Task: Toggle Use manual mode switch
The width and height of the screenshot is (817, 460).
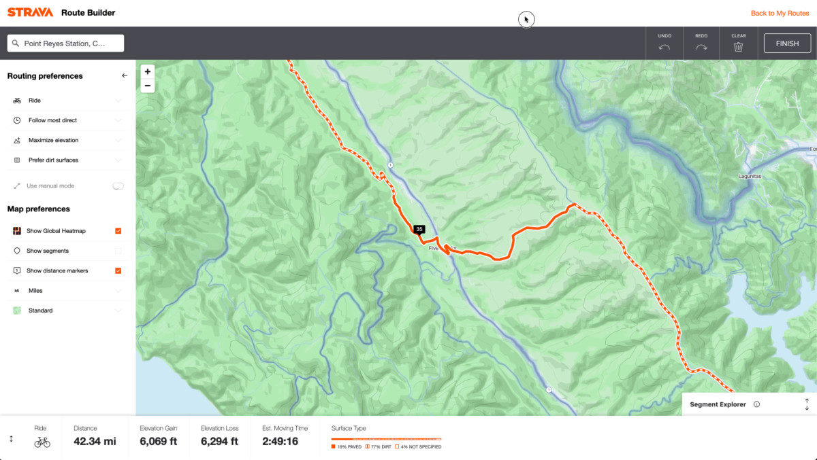Action: 118,185
